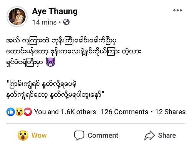Open the three-dot post options menu
Viewport: 192px width, 147px height.
[177, 10]
